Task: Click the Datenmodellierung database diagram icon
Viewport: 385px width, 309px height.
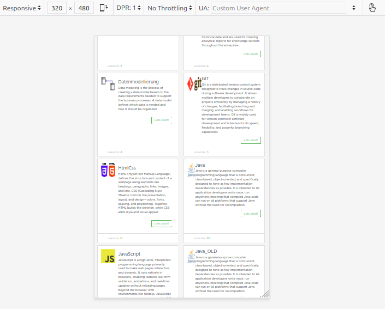Action: click(108, 83)
